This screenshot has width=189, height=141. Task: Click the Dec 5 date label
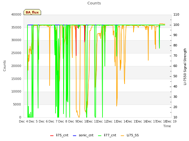33,121
